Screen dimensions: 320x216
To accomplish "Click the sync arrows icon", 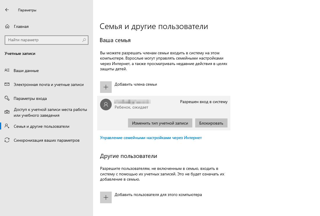I will point(7,140).
